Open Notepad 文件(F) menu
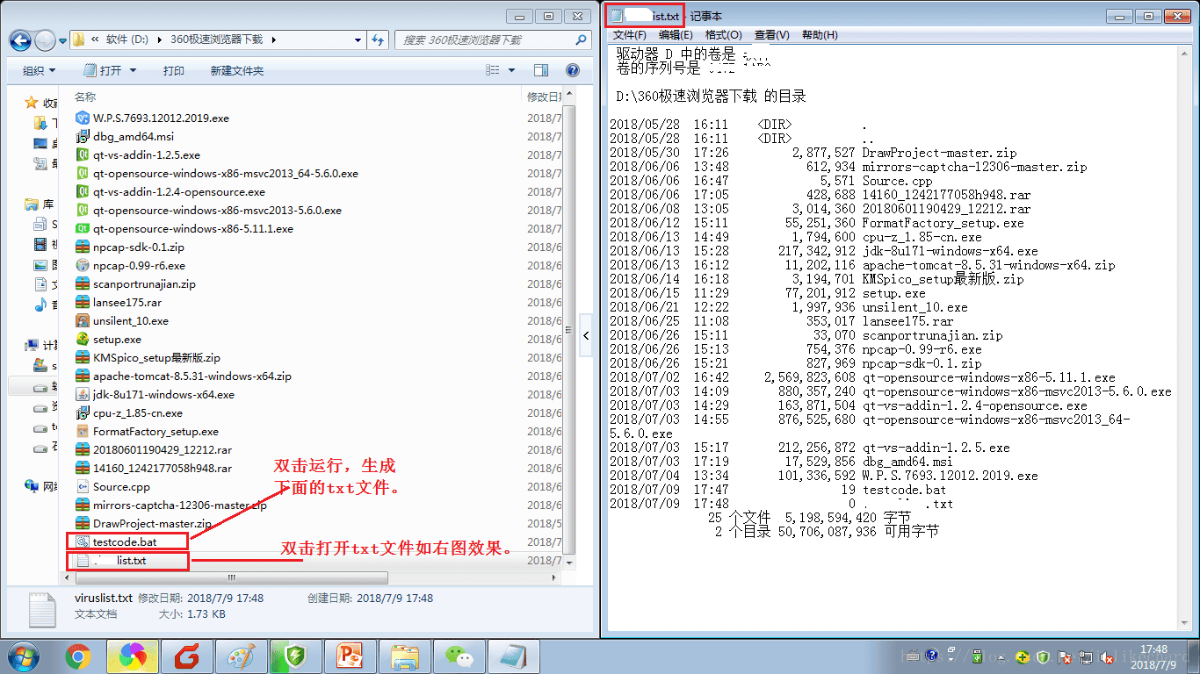The width and height of the screenshot is (1200, 674). [x=629, y=35]
